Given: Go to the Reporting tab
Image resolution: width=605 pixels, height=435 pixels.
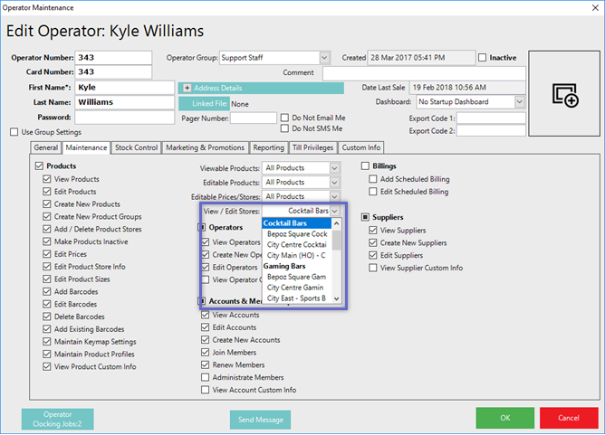Looking at the screenshot, I should click(268, 147).
